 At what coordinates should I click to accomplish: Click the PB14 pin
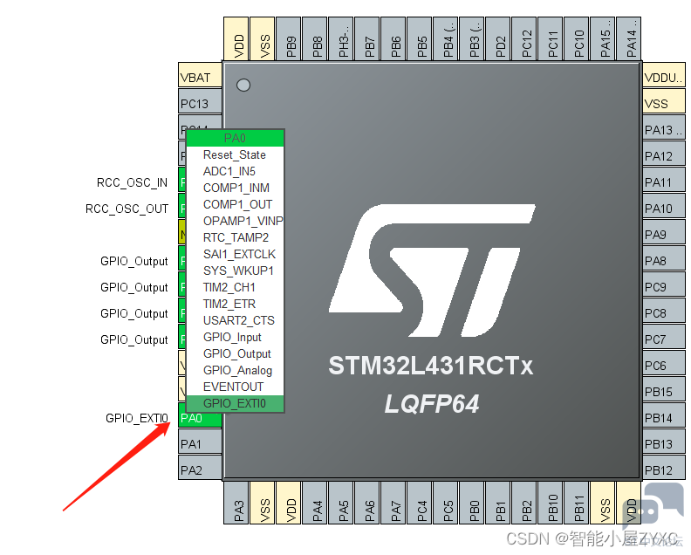[x=664, y=415]
